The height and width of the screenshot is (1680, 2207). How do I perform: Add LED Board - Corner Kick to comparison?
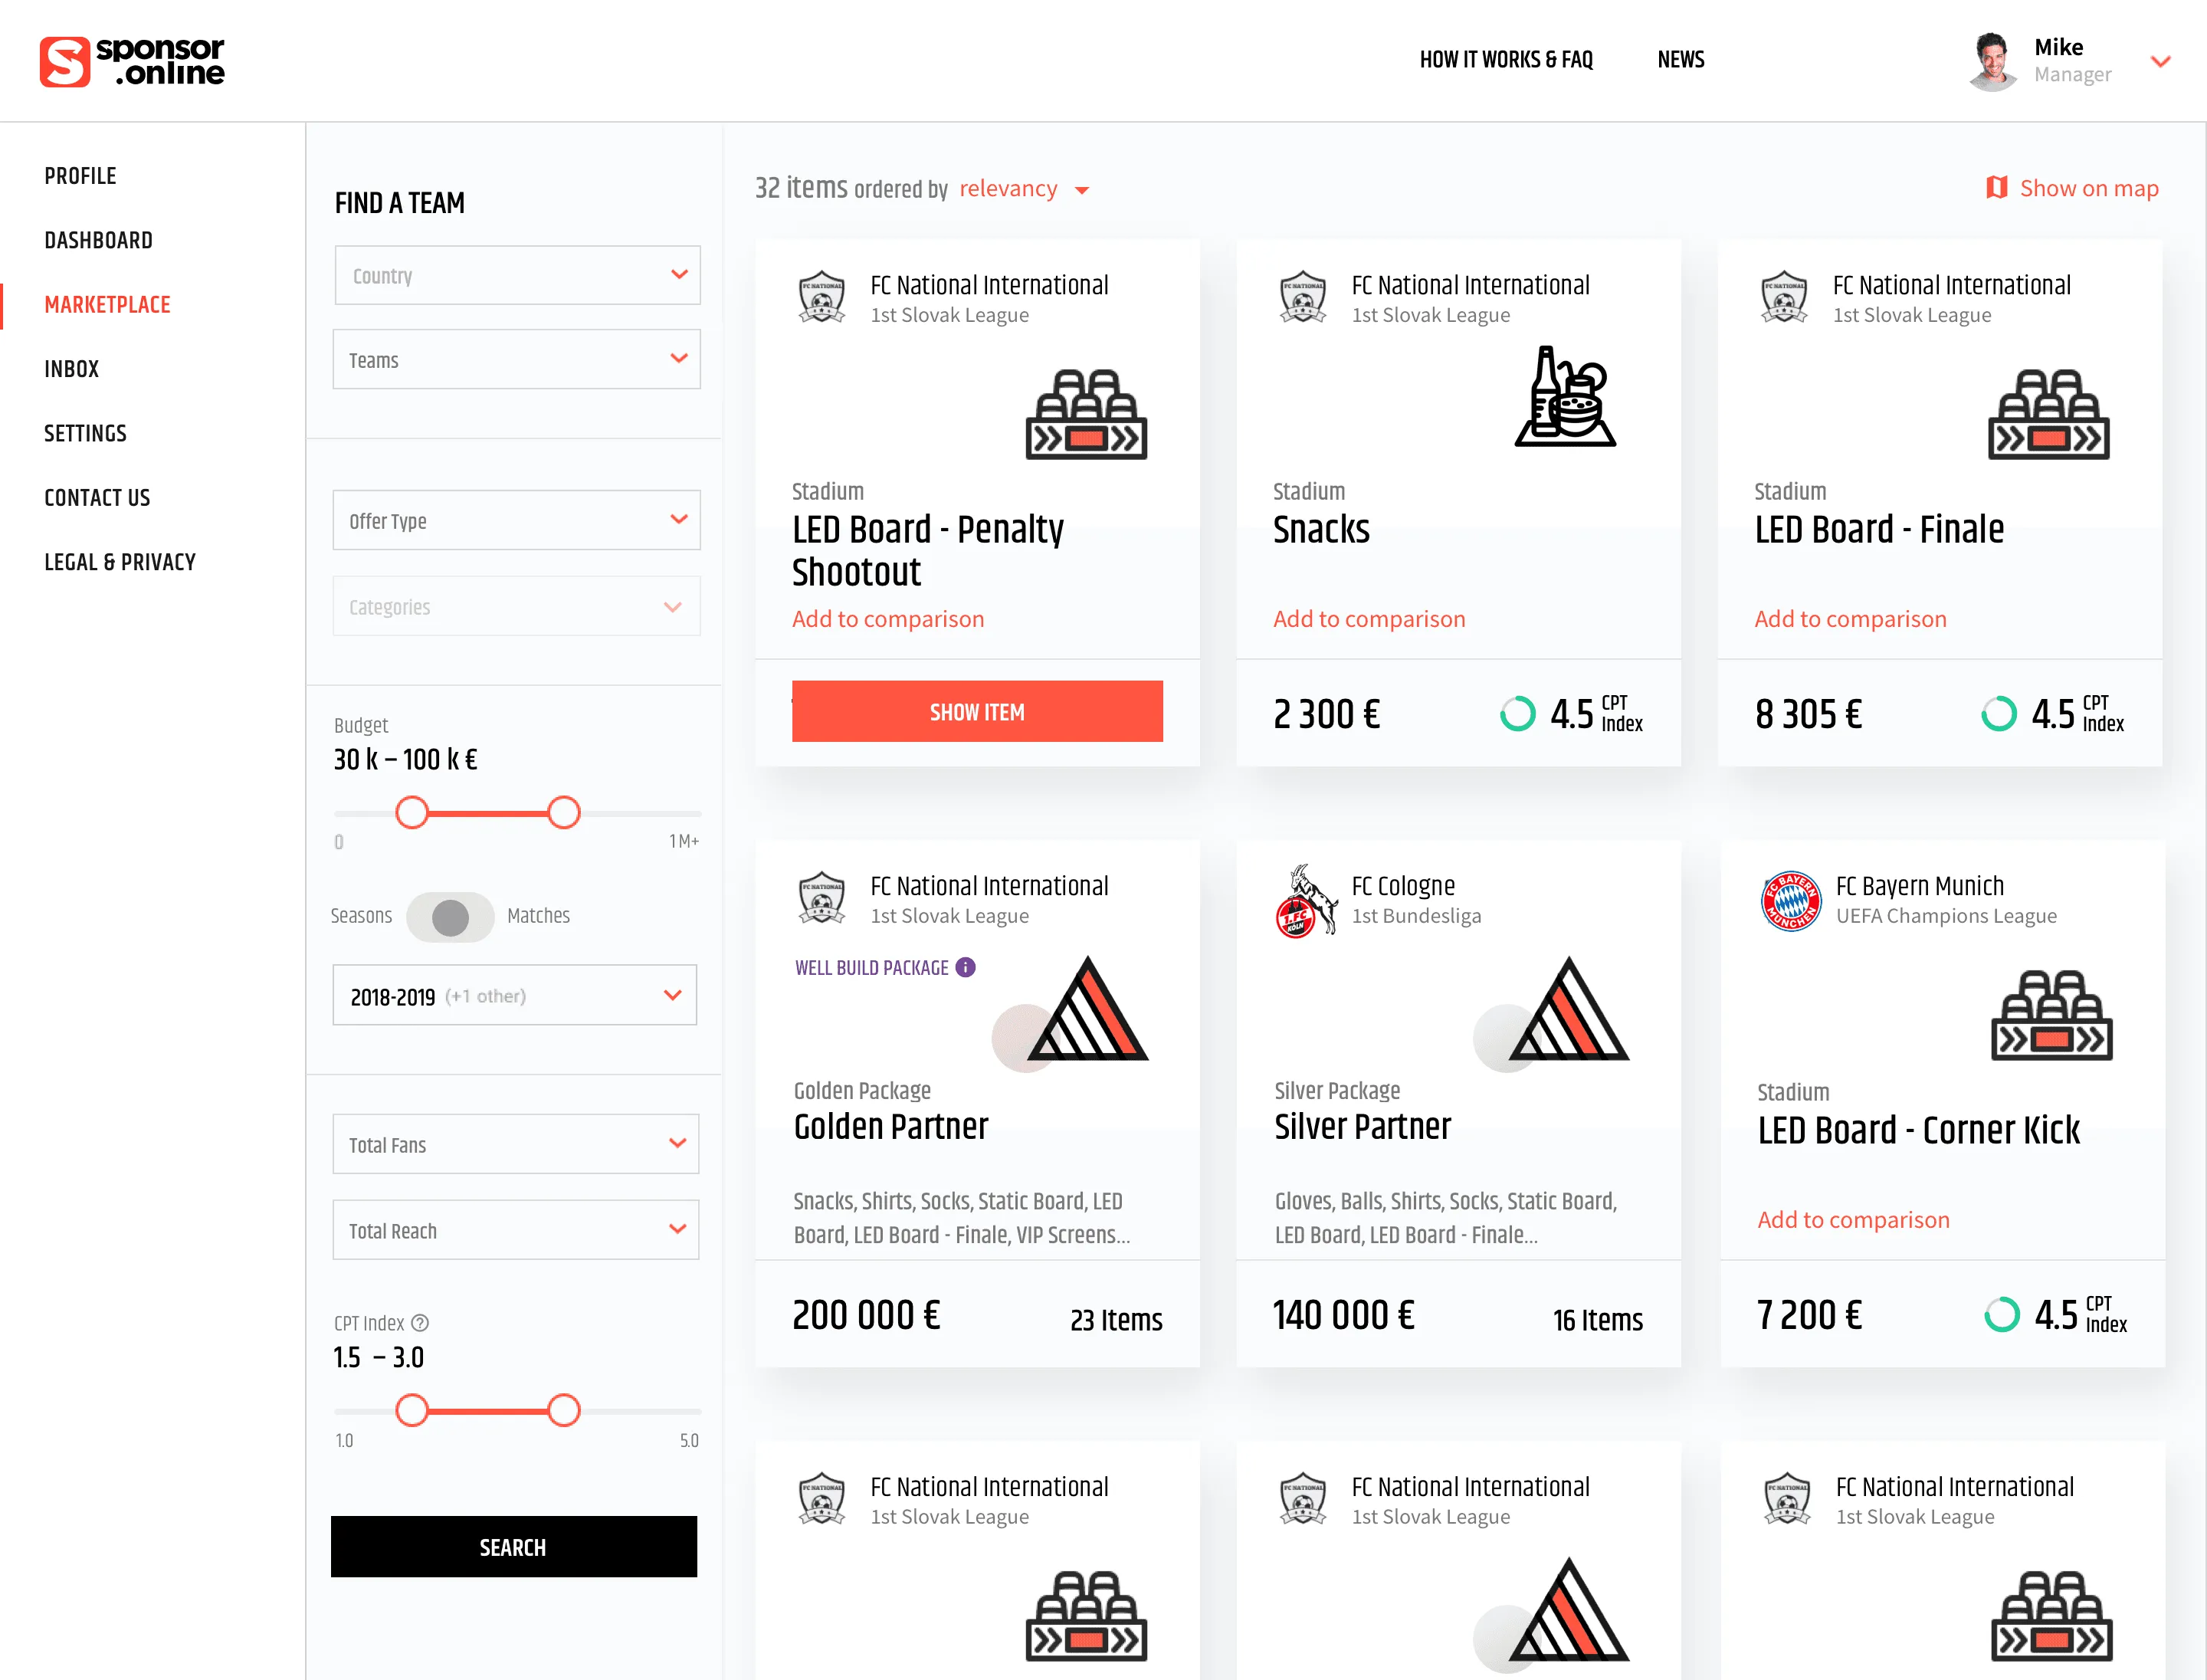click(x=1853, y=1220)
